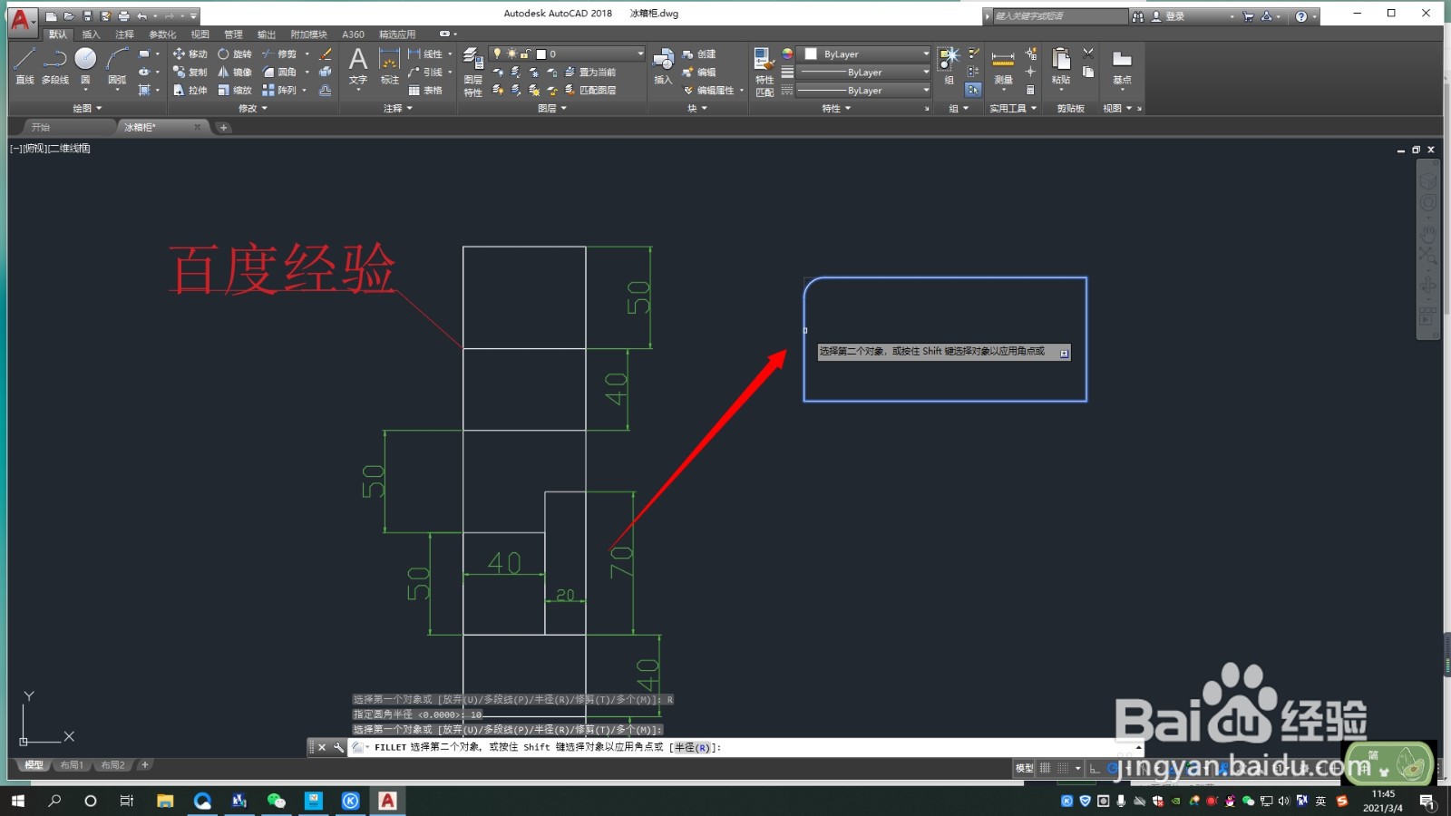Click the Scale (缩放) tool
This screenshot has height=816, width=1451.
pyautogui.click(x=235, y=91)
